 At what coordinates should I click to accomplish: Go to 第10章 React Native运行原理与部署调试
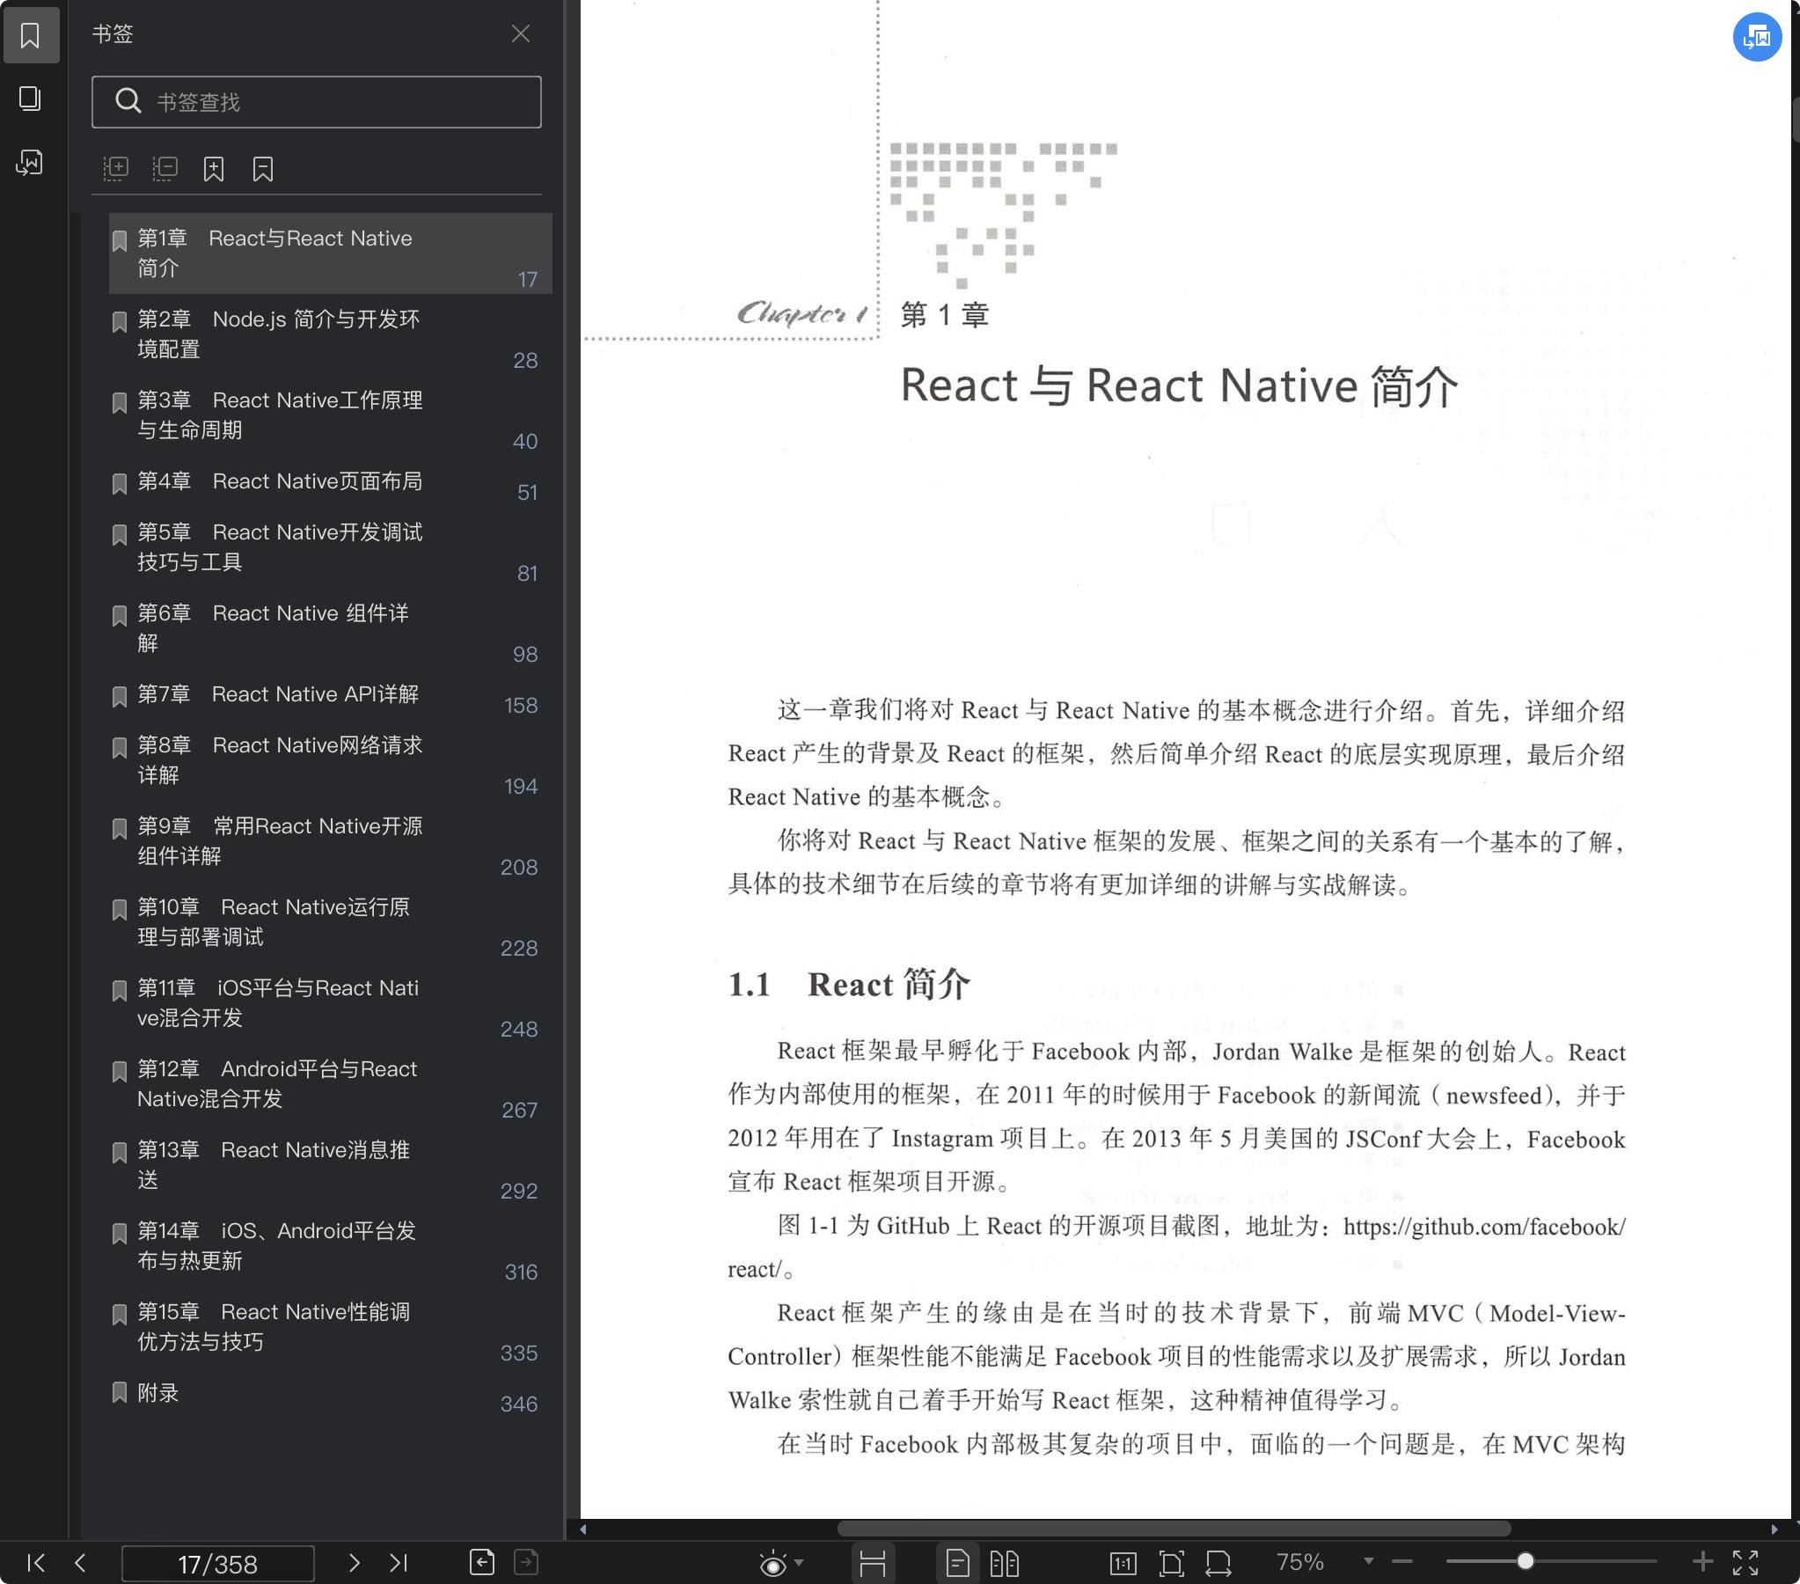[x=330, y=922]
